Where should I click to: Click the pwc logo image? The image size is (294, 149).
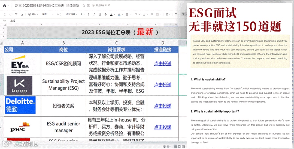tap(20, 127)
